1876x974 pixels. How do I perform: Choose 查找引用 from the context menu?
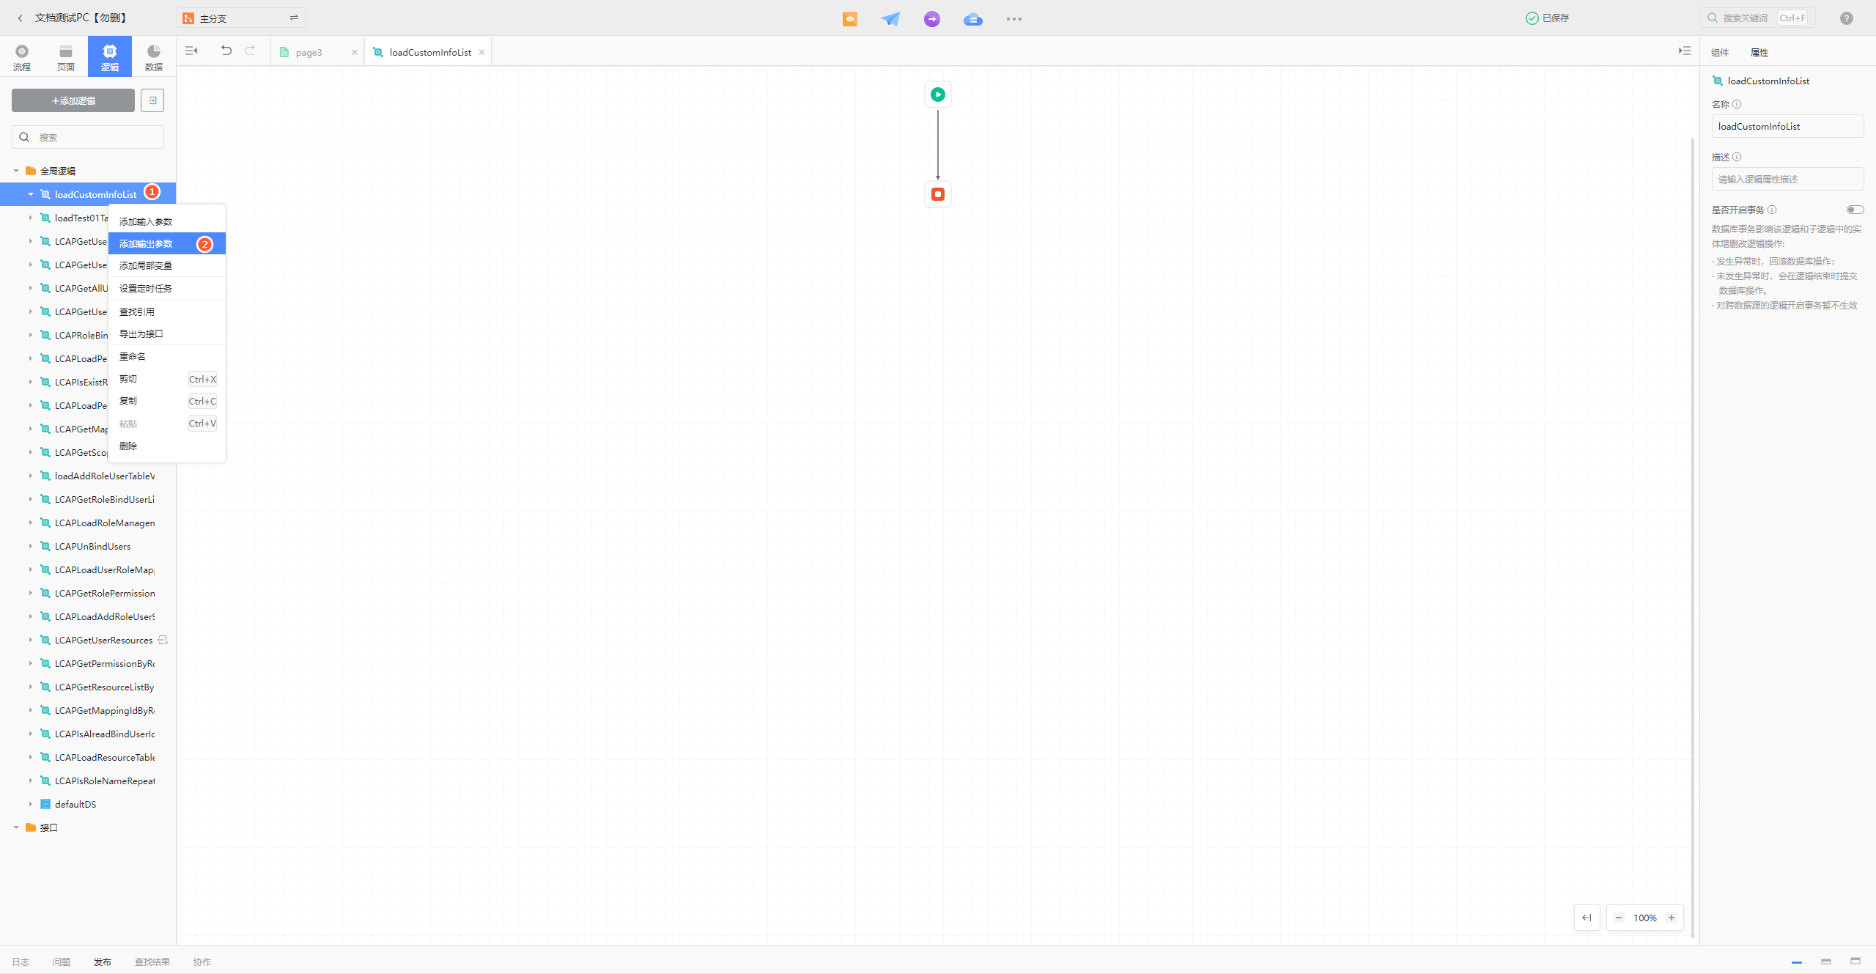point(167,311)
